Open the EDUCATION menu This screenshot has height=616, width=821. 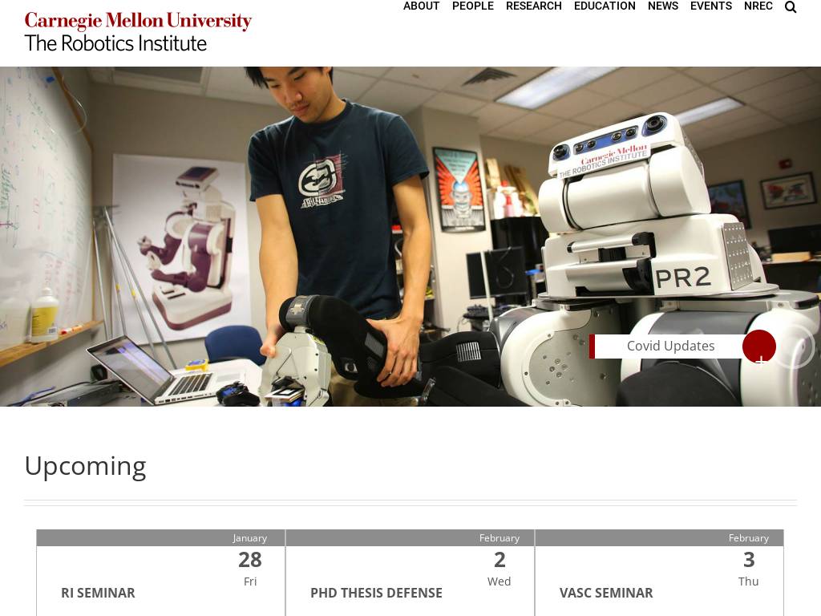tap(605, 6)
